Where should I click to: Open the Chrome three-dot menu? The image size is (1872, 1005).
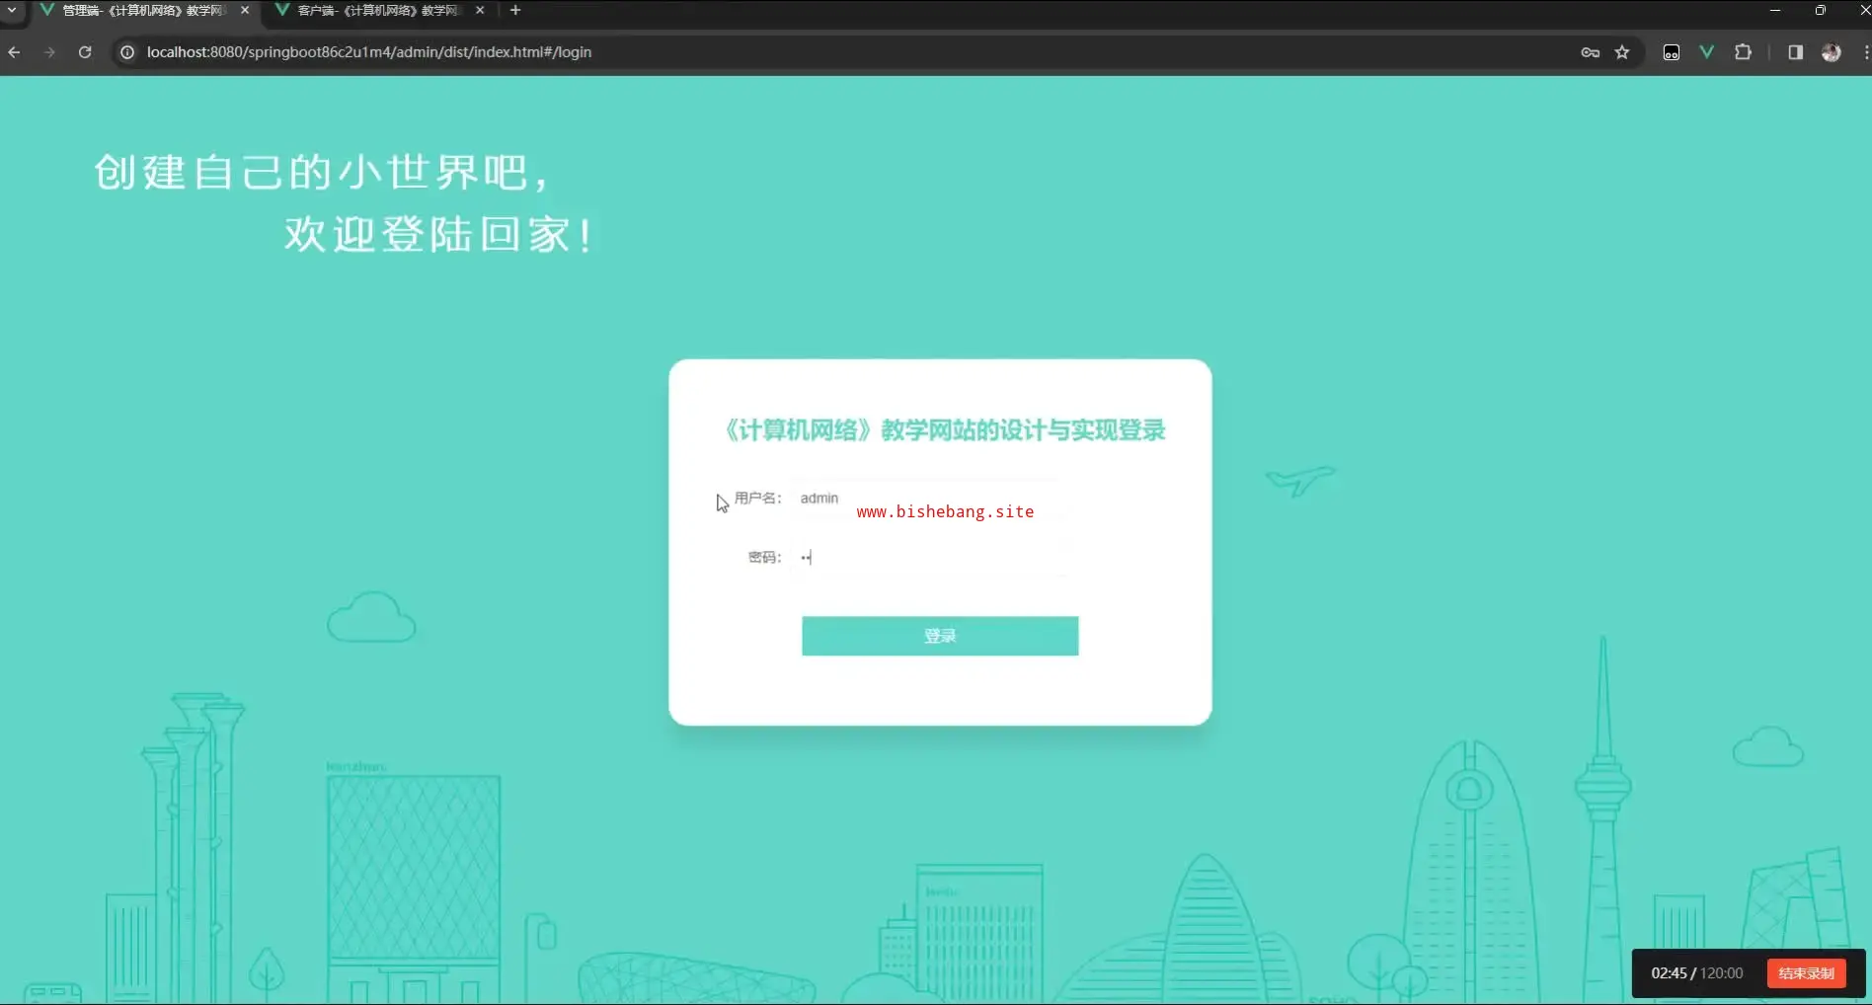1865,52
